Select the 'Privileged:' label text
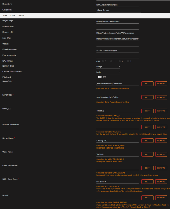Viewport: 170px width, 209px height. [7, 77]
